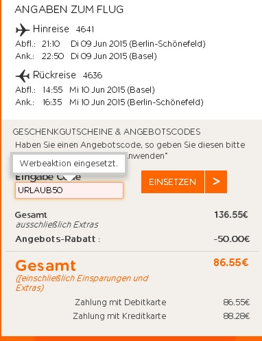The image size is (262, 341).
Task: Click the 16:35 Berlin-Schönefeld arrival time
Action: tap(53, 102)
